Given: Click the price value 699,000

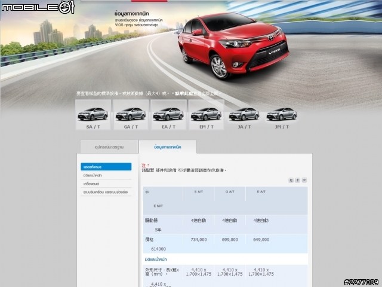Looking at the screenshot, I should 230,240.
